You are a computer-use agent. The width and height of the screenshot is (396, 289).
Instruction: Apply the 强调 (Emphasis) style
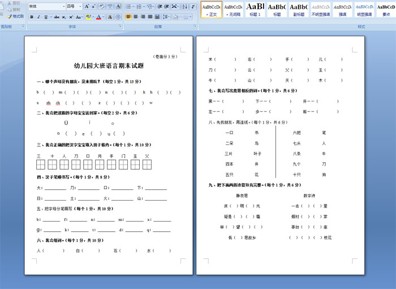tap(342, 10)
